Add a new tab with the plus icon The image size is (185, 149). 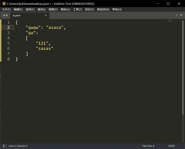tap(177, 16)
